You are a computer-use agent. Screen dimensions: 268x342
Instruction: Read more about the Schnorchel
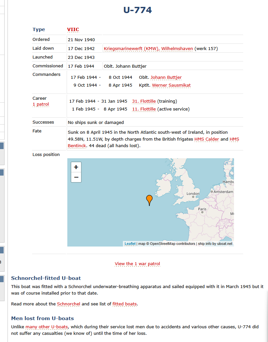tap(69, 304)
